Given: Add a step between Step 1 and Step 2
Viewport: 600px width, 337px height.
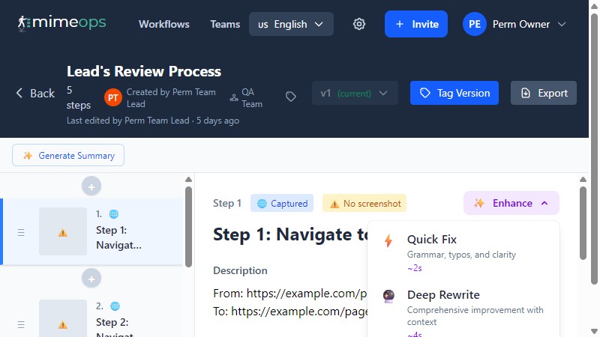Looking at the screenshot, I should tap(91, 279).
